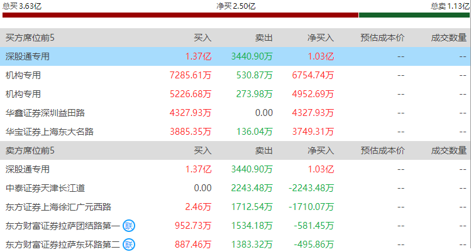Open the 中泰证券天津长江道 seat
The image size is (471, 252).
[x=45, y=188]
